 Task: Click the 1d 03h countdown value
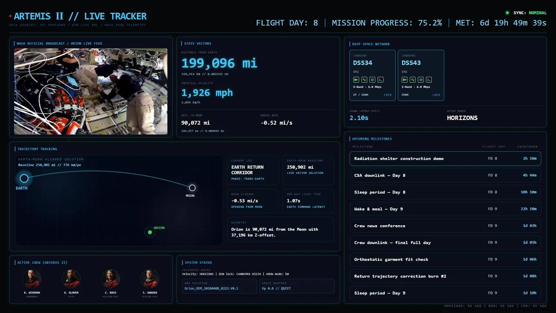(x=530, y=226)
